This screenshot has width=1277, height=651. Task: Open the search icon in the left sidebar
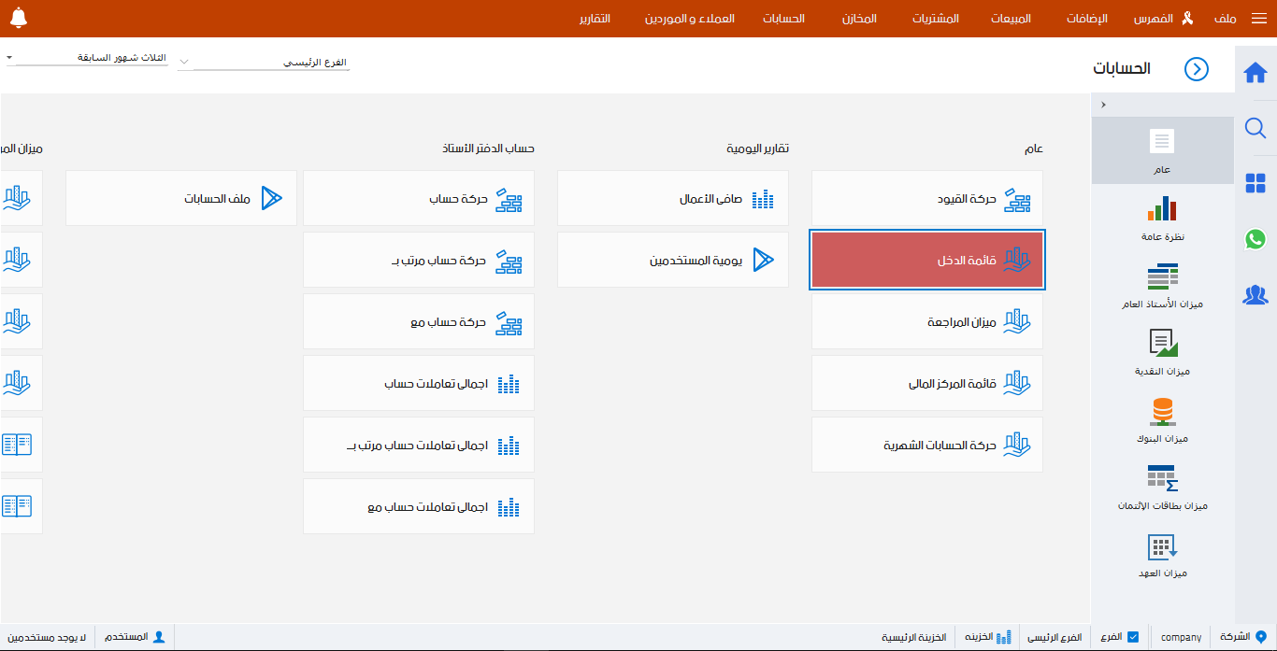click(x=1255, y=128)
